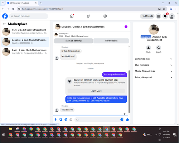Open the Owen conversation

(25, 52)
